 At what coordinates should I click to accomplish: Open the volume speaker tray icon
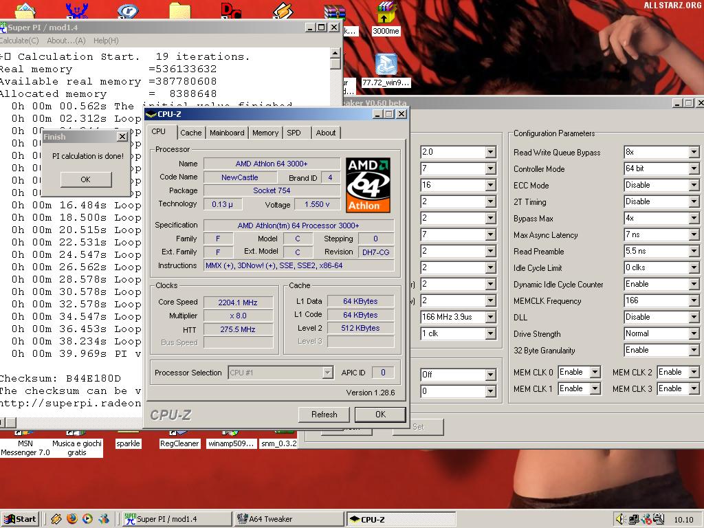click(x=621, y=519)
